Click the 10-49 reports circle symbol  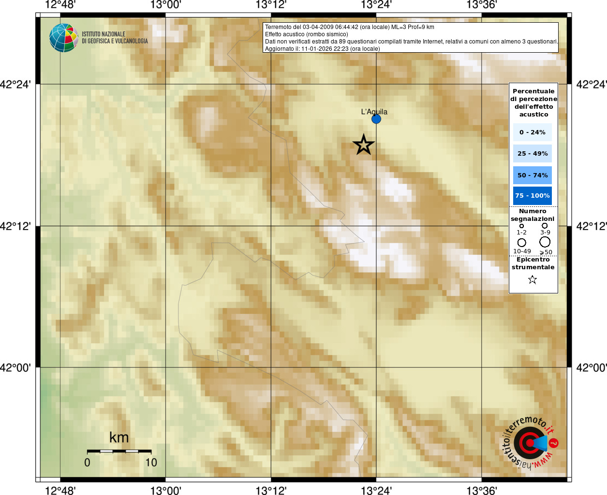pos(521,243)
